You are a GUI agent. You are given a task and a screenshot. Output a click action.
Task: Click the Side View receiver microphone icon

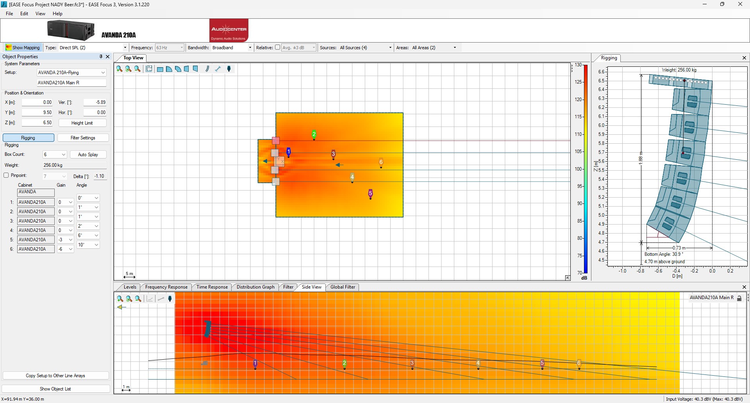[170, 299]
